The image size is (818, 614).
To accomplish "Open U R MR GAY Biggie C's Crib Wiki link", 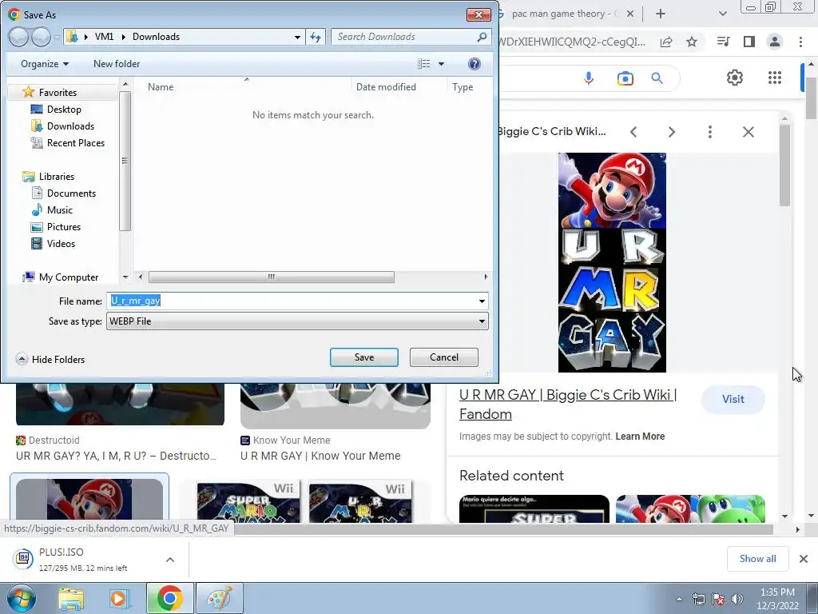I will pyautogui.click(x=568, y=404).
